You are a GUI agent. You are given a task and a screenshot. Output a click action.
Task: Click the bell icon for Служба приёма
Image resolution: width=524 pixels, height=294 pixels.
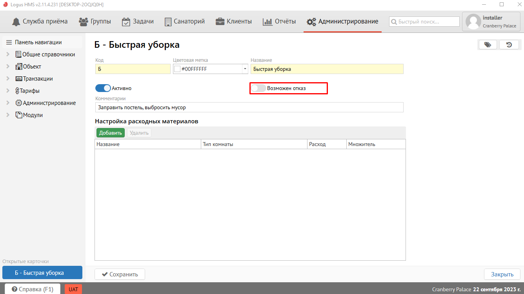(x=16, y=22)
